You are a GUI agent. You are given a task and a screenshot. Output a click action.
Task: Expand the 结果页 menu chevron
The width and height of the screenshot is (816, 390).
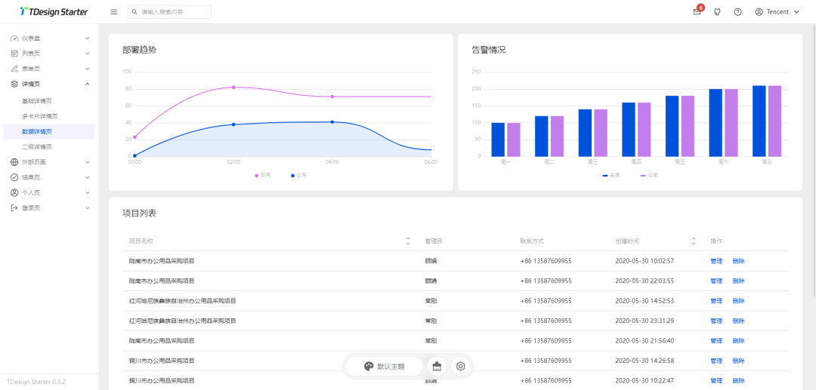pos(88,177)
